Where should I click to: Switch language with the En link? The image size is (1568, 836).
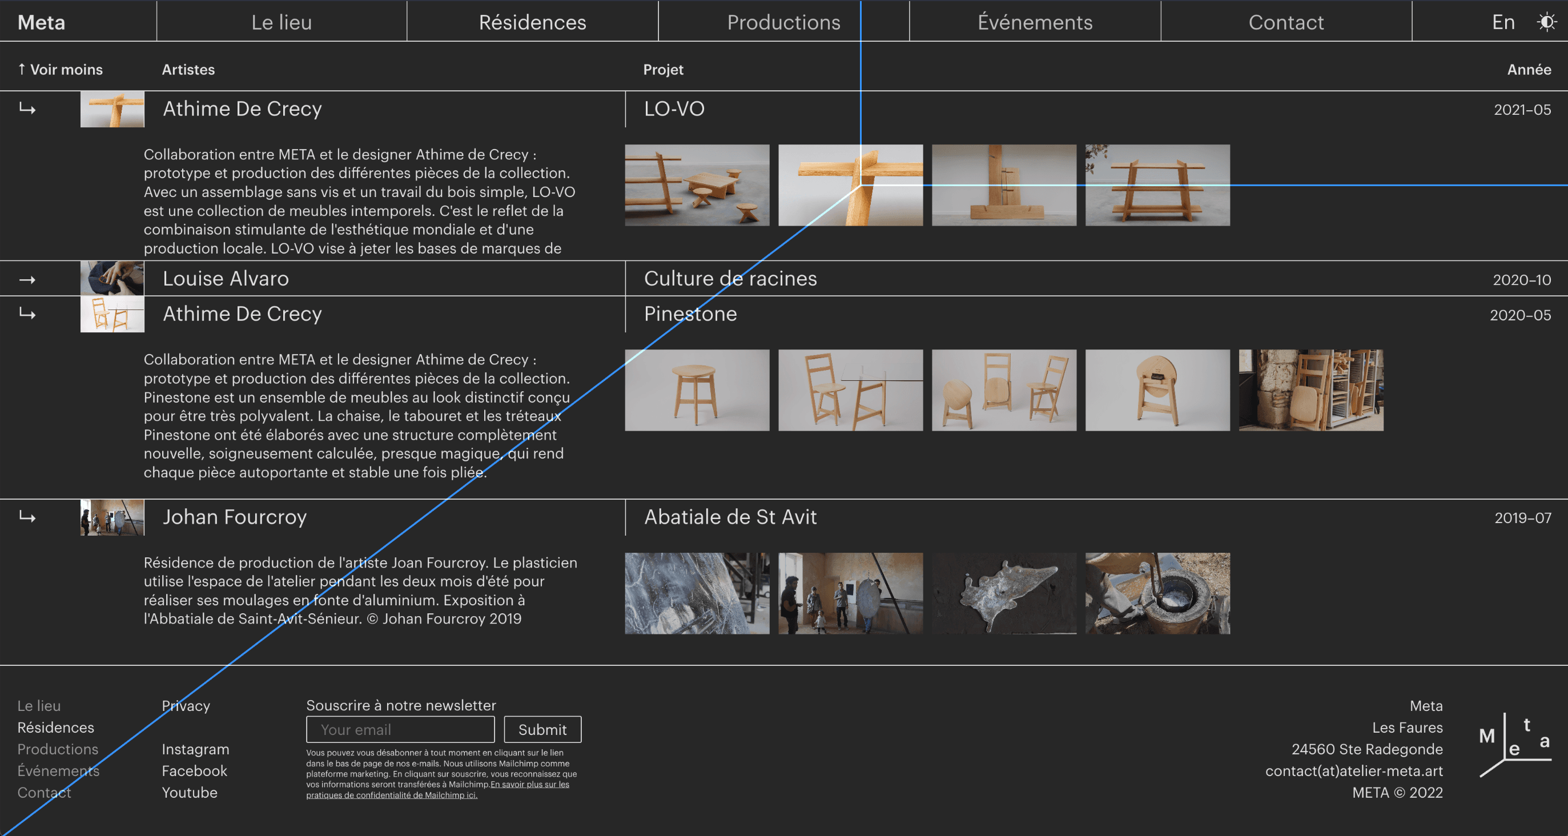coord(1503,22)
